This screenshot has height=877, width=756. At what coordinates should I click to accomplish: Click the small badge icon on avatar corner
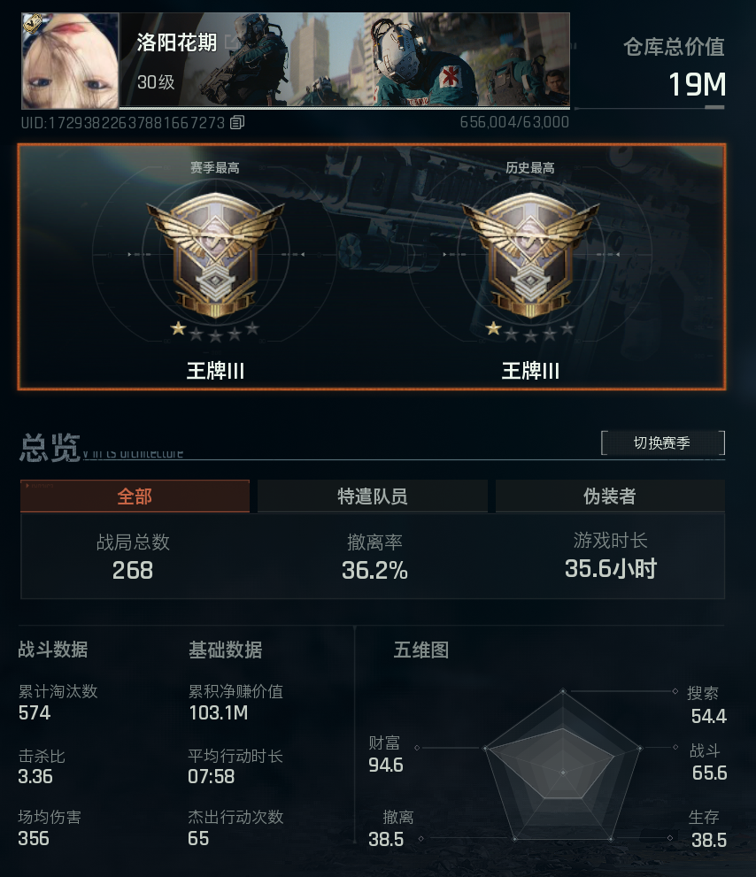point(33,24)
